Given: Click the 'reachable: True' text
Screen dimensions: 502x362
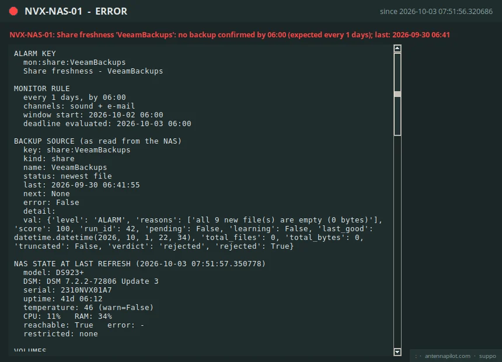Looking at the screenshot, I should pyautogui.click(x=58, y=325).
